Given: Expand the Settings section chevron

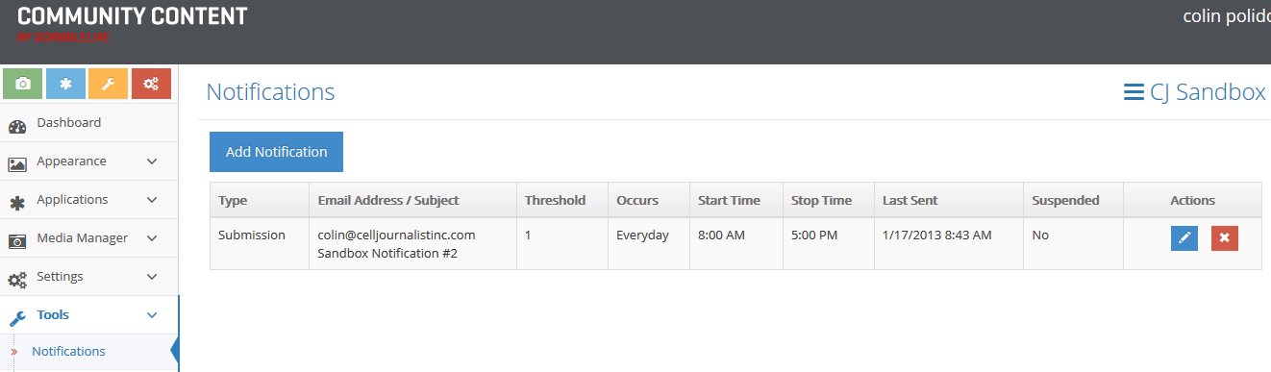Looking at the screenshot, I should click(152, 277).
